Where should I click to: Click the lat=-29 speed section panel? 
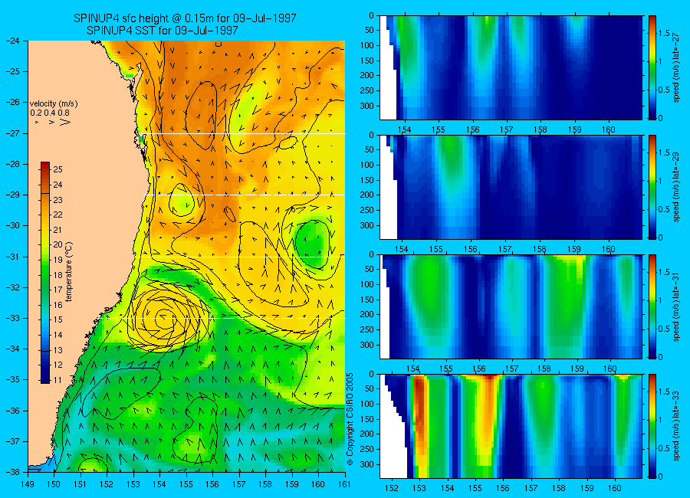(511, 188)
